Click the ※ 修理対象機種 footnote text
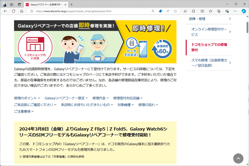 click(x=52, y=157)
